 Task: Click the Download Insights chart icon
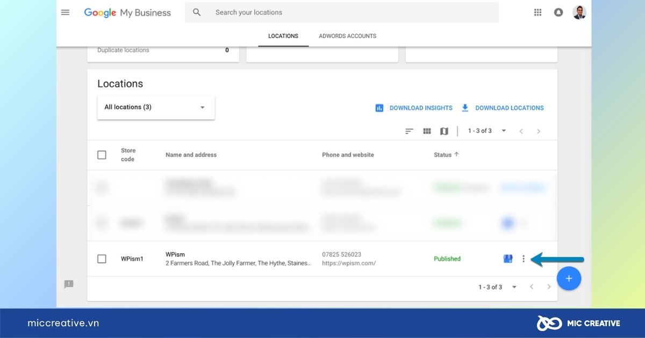coord(379,108)
